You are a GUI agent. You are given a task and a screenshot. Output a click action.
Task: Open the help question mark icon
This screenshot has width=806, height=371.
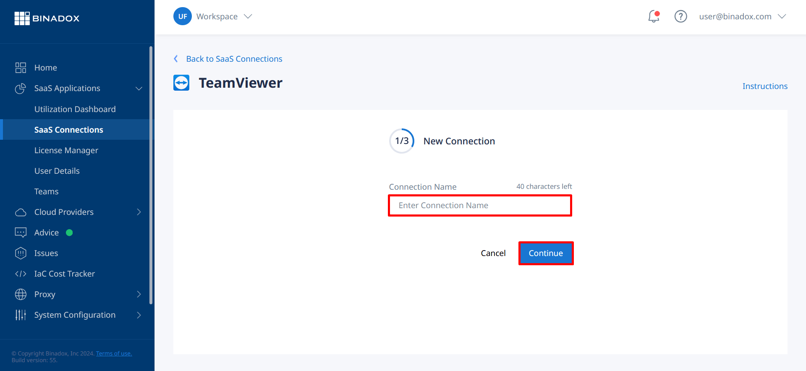click(680, 16)
